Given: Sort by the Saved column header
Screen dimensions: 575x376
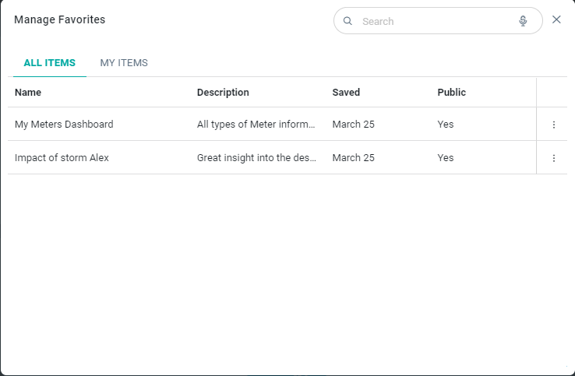Looking at the screenshot, I should pyautogui.click(x=346, y=93).
